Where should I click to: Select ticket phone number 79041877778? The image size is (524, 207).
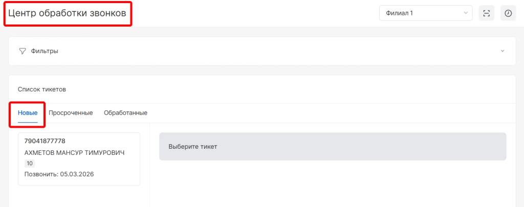tap(46, 141)
